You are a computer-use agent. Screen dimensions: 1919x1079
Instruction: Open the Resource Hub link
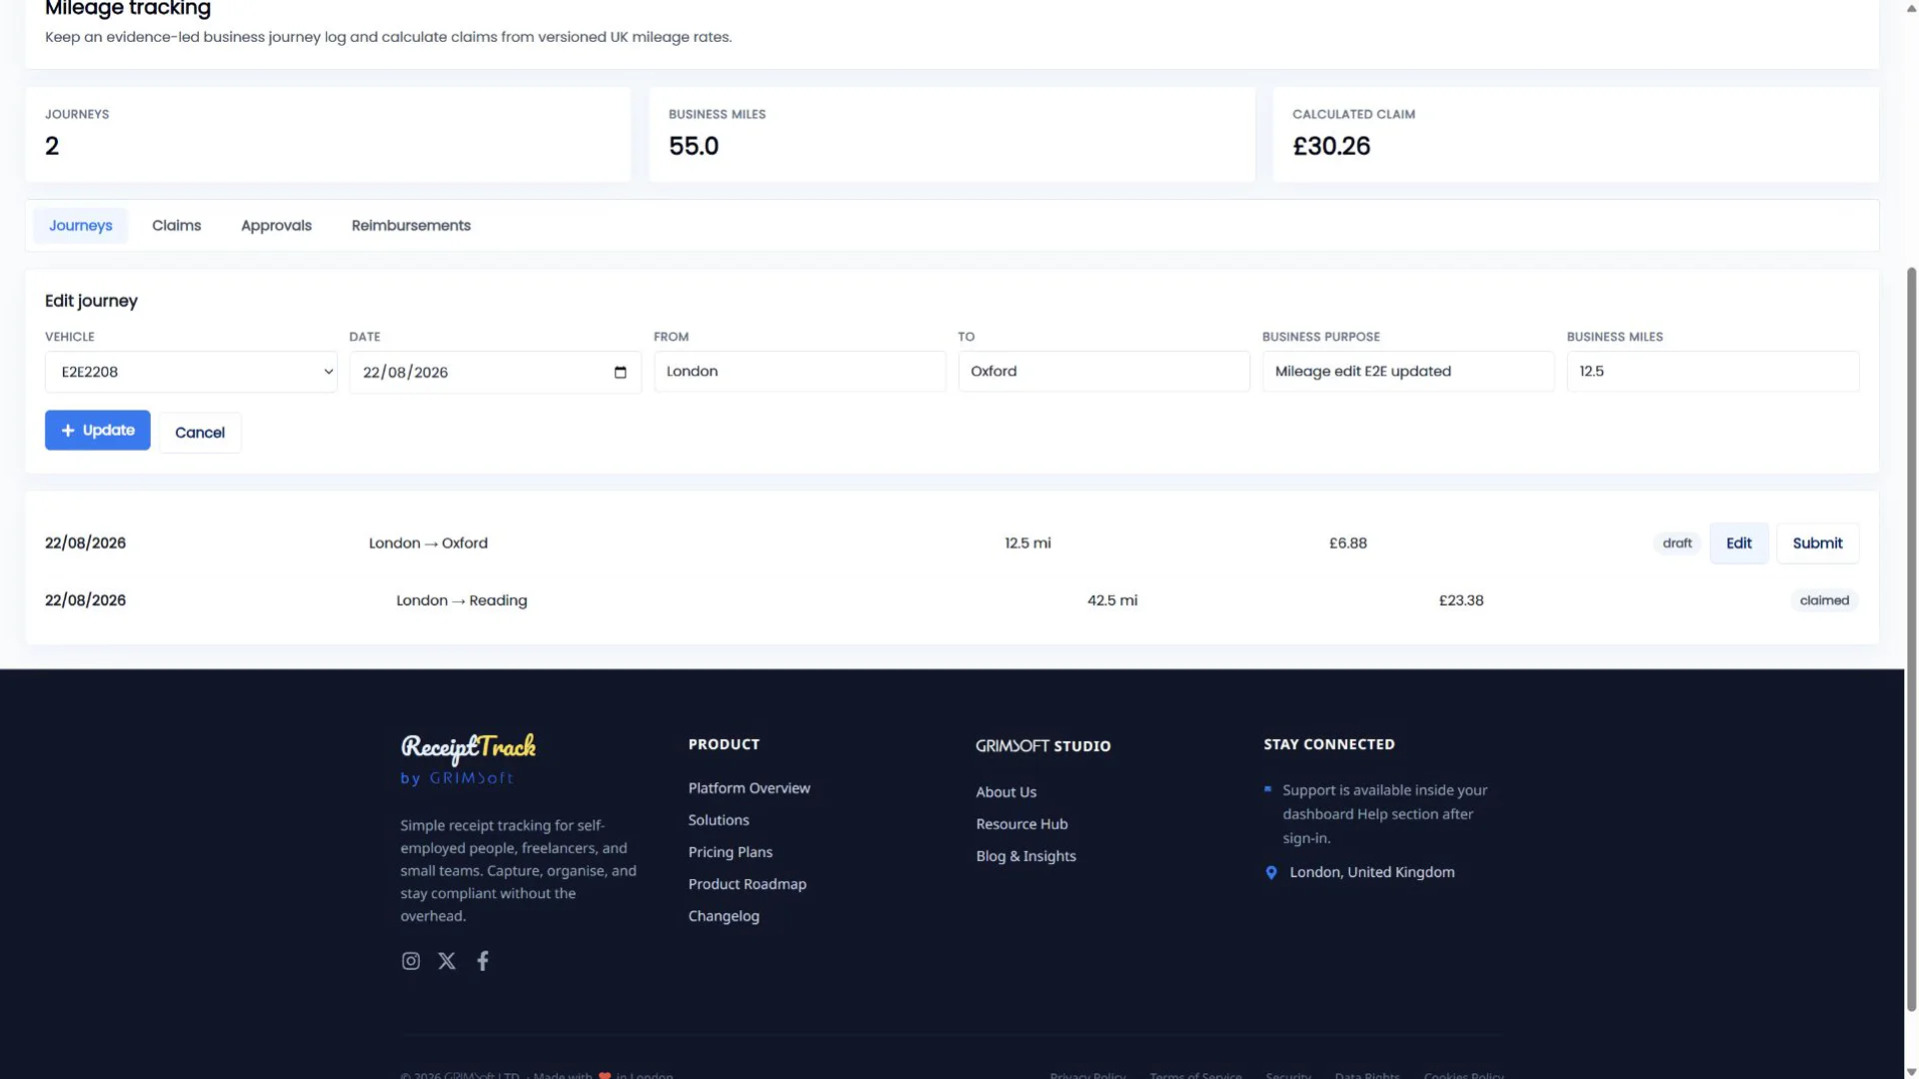[x=1021, y=824]
